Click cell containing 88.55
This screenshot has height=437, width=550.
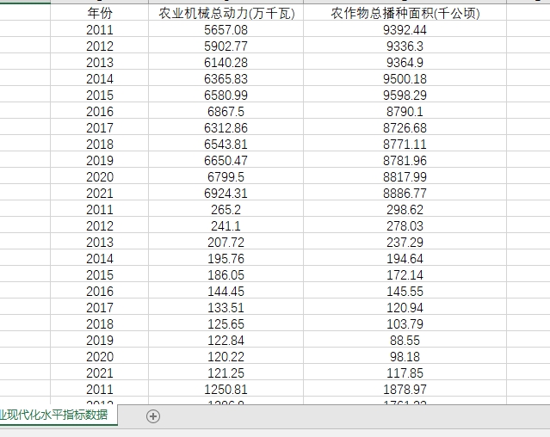pos(405,341)
